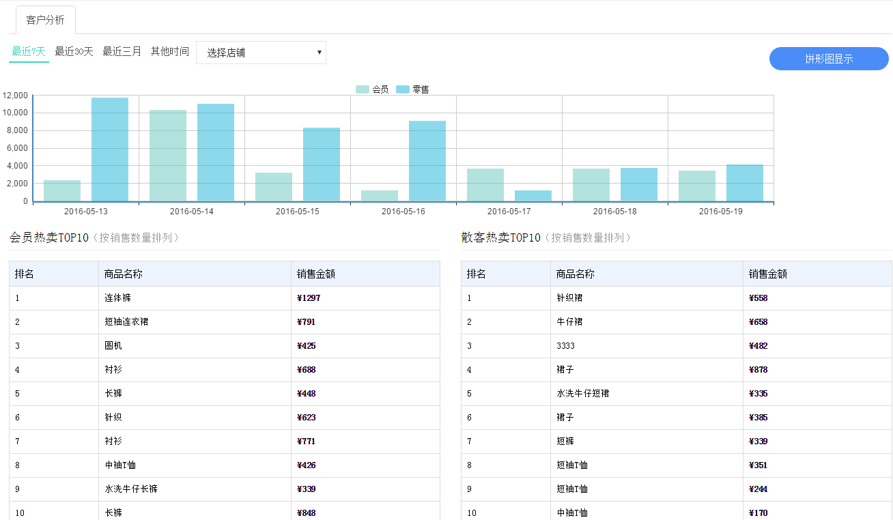Click the ¥791 sales amount
Image resolution: width=893 pixels, height=520 pixels.
pos(307,322)
